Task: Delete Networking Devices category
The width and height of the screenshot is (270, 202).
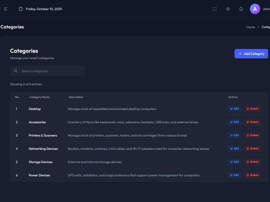Action: point(252,149)
